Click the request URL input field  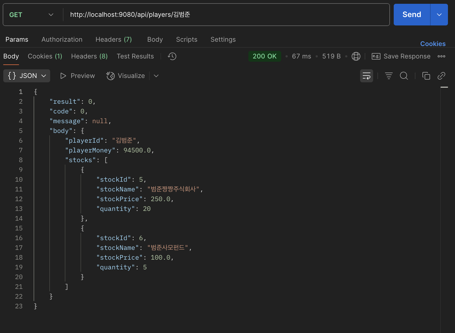(x=226, y=15)
